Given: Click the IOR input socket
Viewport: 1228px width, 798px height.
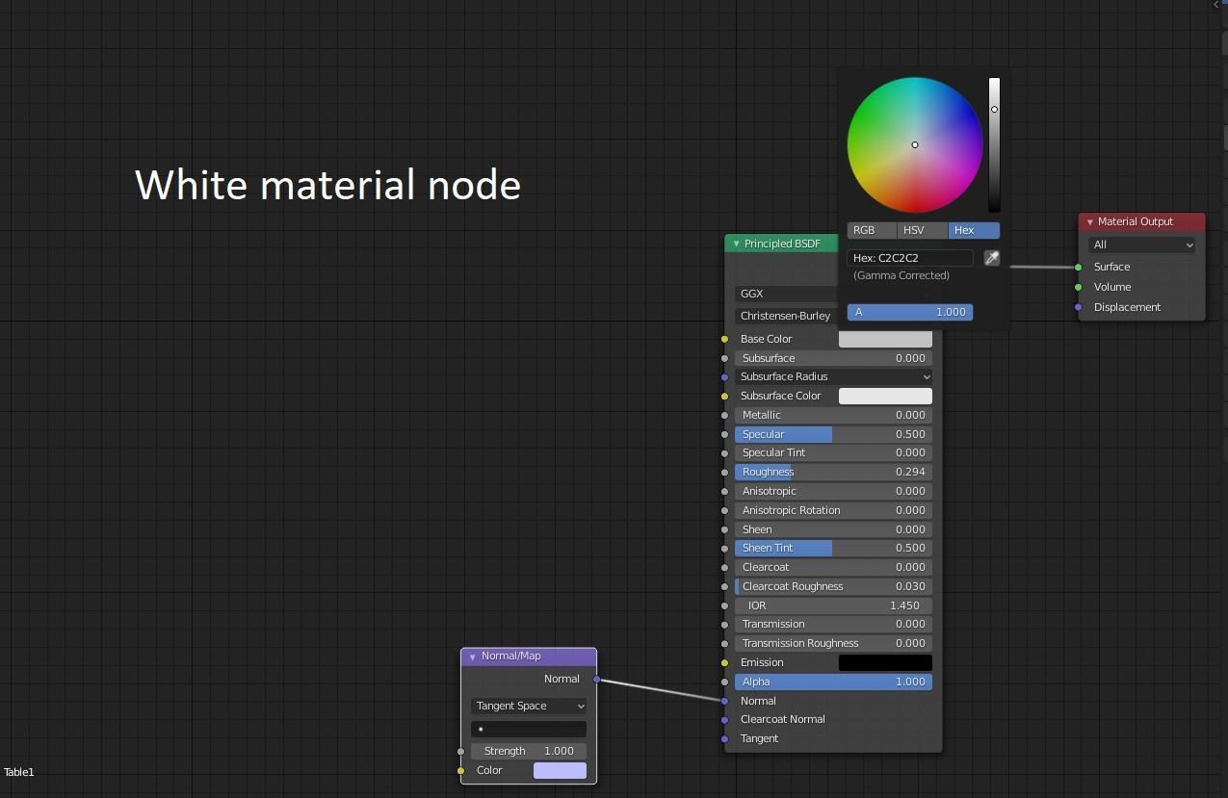Looking at the screenshot, I should [x=724, y=605].
